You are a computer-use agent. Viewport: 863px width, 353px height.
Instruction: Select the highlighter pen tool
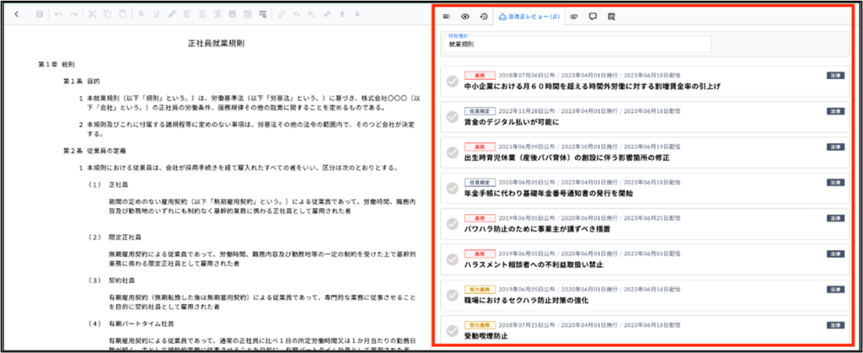tap(172, 14)
